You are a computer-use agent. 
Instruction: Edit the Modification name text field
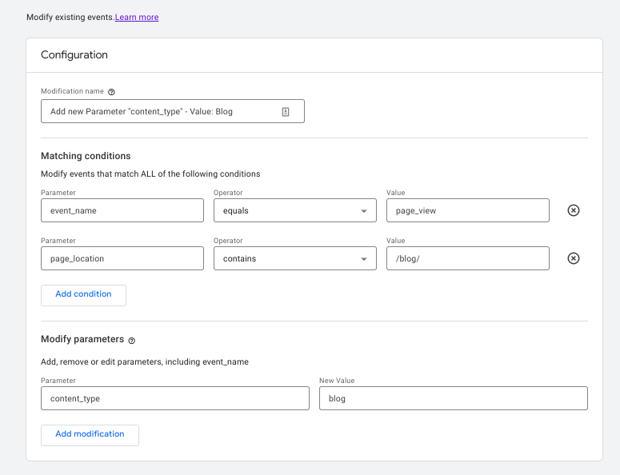click(x=172, y=111)
